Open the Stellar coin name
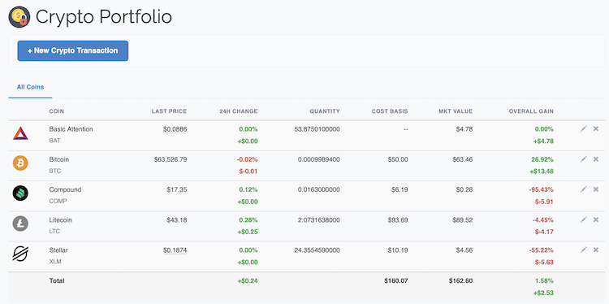 (x=58, y=250)
